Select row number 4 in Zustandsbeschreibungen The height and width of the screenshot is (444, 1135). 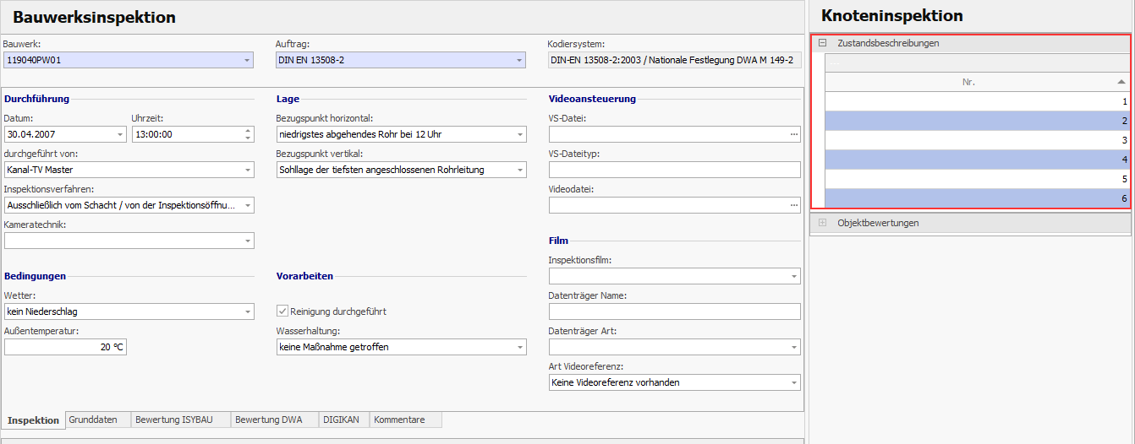[977, 160]
